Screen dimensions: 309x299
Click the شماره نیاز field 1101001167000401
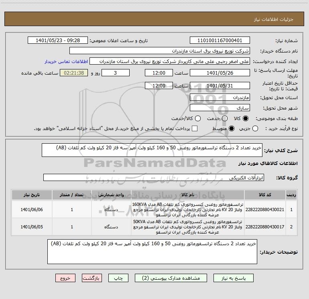pos(220,40)
